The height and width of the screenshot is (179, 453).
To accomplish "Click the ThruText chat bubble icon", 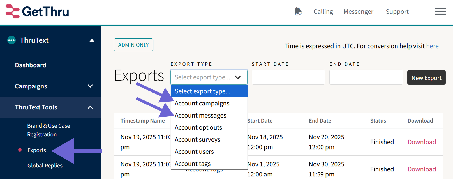I will click(x=11, y=40).
